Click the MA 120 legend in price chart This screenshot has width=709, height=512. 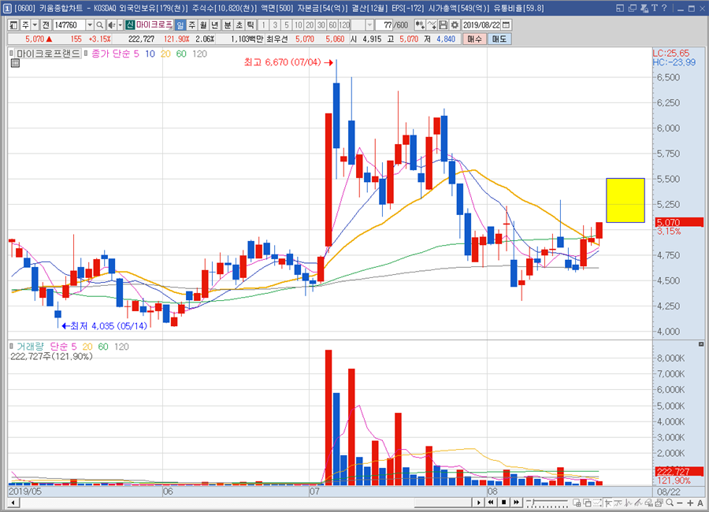point(199,54)
